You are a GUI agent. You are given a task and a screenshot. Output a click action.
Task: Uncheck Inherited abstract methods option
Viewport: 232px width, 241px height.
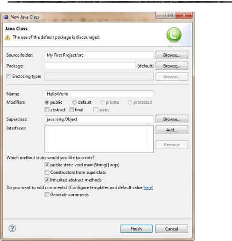47,180
